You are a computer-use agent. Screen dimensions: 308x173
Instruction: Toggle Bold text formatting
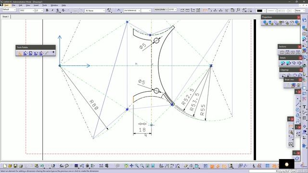47,10
